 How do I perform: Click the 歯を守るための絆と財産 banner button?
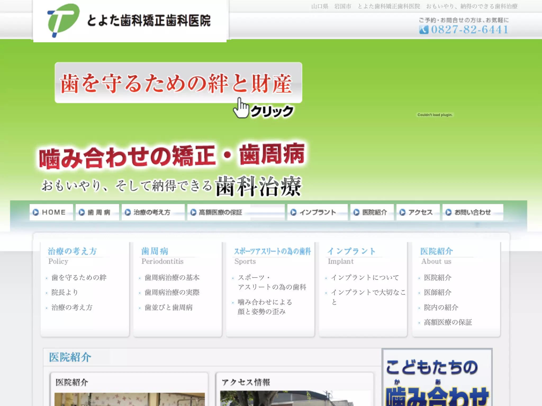[178, 83]
